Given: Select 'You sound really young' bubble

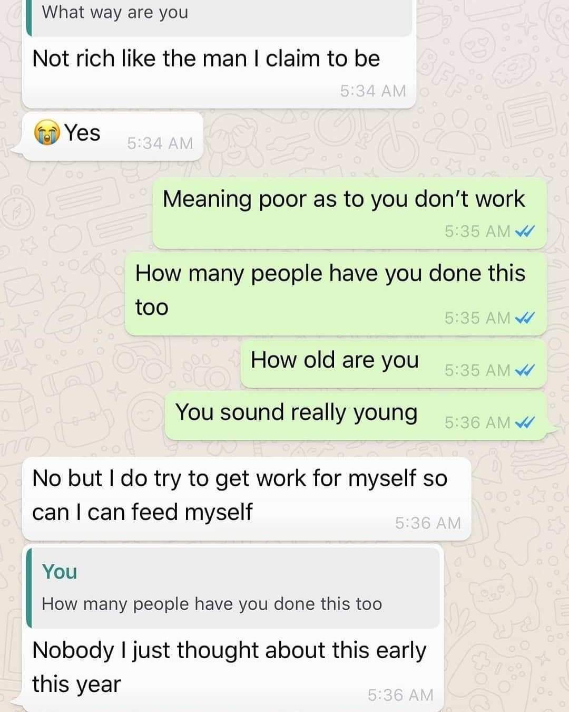Looking at the screenshot, I should [356, 416].
